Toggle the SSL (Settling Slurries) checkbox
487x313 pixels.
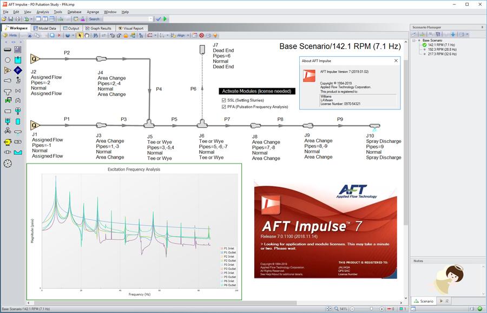(x=223, y=100)
